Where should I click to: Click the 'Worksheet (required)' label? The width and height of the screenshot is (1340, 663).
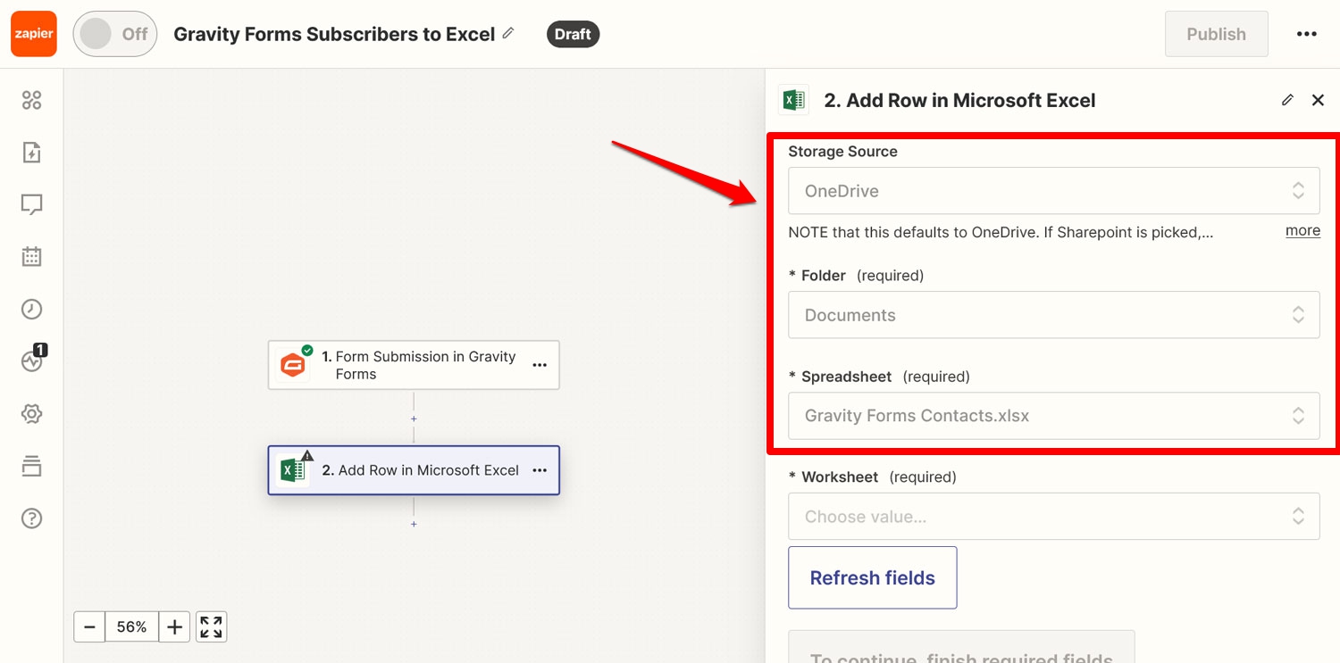872,477
